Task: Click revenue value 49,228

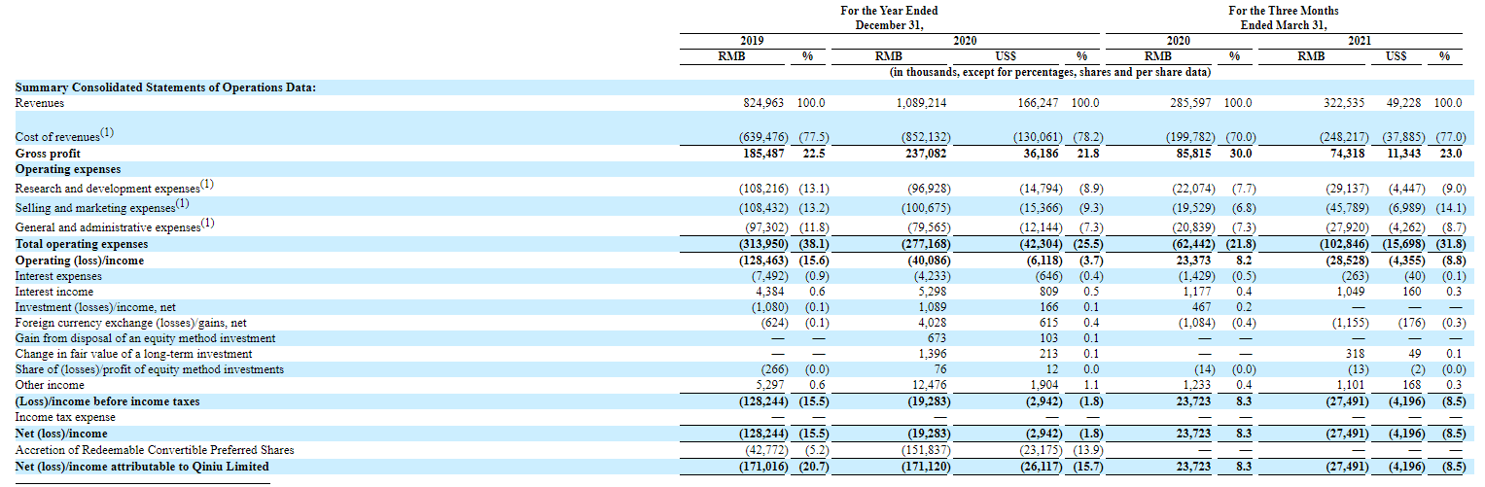Action: point(1405,103)
